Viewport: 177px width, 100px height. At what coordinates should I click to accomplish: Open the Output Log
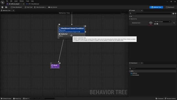pos(17,99)
